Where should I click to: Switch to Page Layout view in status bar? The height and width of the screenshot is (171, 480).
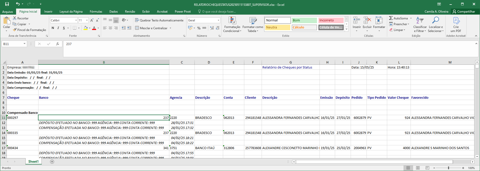point(418,168)
